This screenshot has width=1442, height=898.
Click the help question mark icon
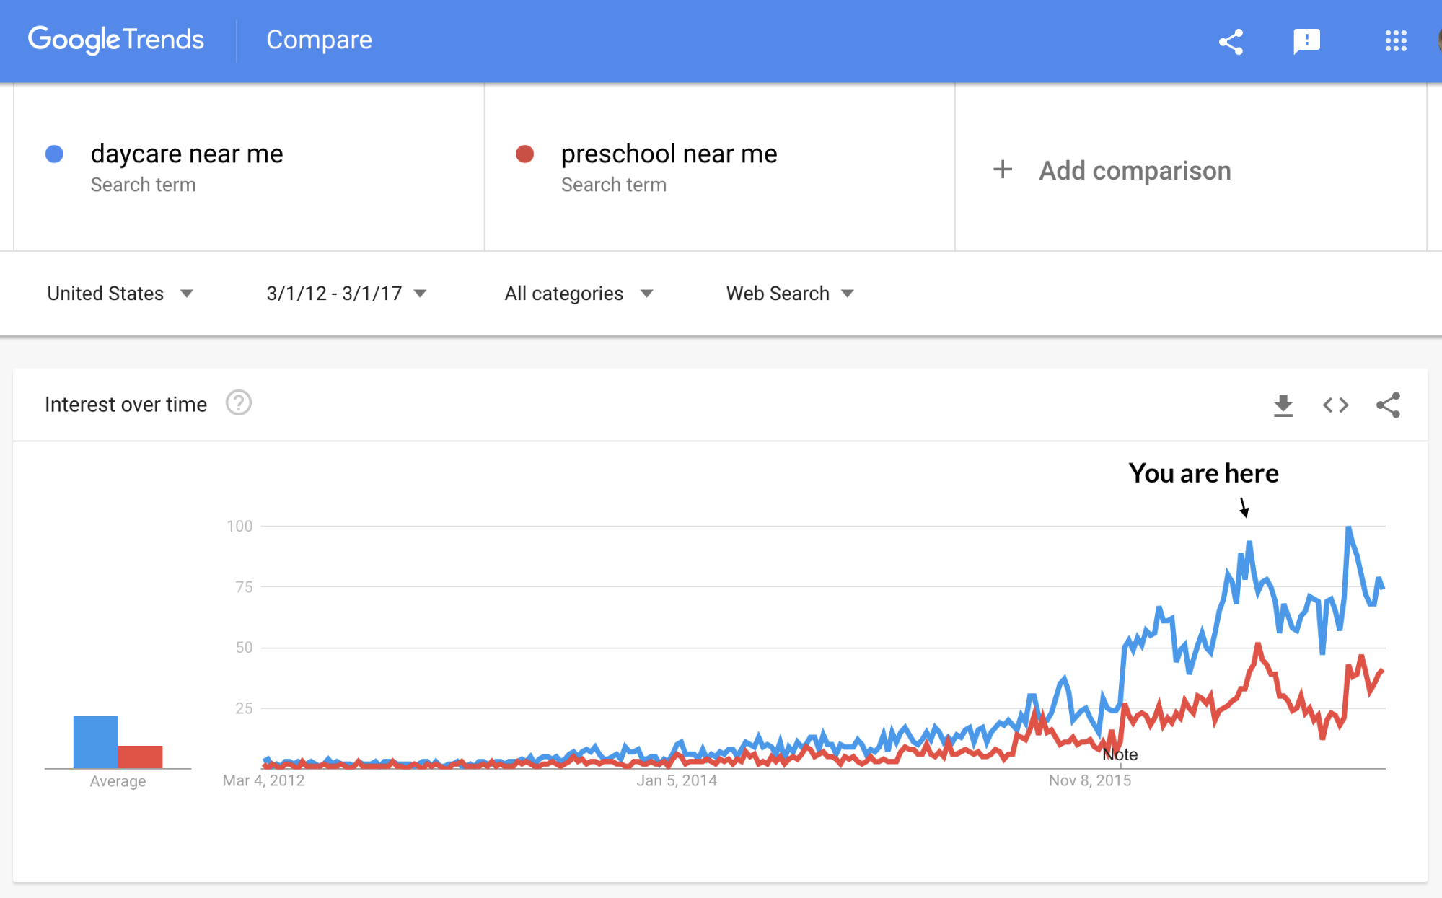(x=239, y=403)
